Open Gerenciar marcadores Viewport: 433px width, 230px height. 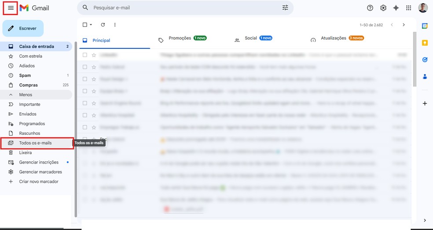click(x=36, y=172)
